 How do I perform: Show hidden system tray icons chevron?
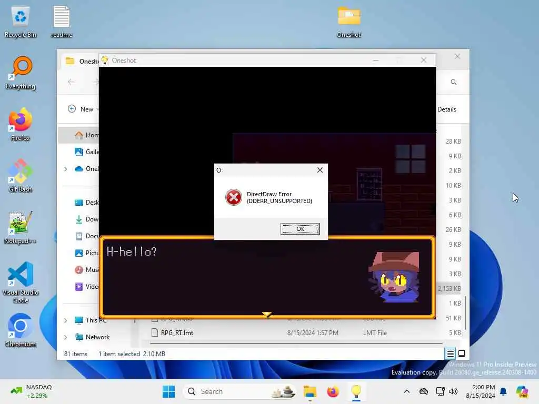click(407, 391)
